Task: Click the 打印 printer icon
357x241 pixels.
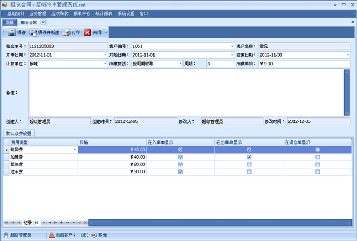Action: click(x=66, y=32)
